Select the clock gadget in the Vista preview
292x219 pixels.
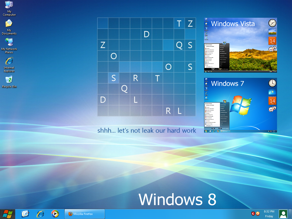click(x=272, y=23)
